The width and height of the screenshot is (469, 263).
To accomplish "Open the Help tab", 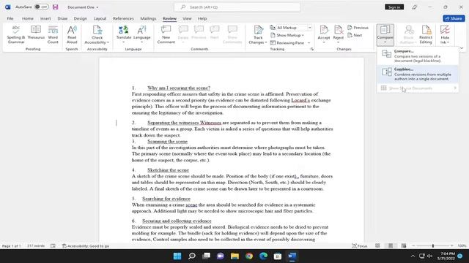I will coord(202,18).
